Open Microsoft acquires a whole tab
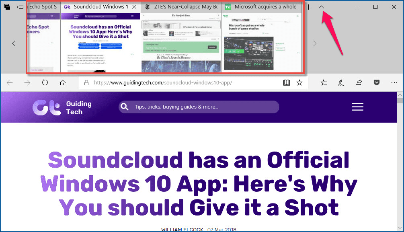Image resolution: width=404 pixels, height=232 pixels. [261, 7]
